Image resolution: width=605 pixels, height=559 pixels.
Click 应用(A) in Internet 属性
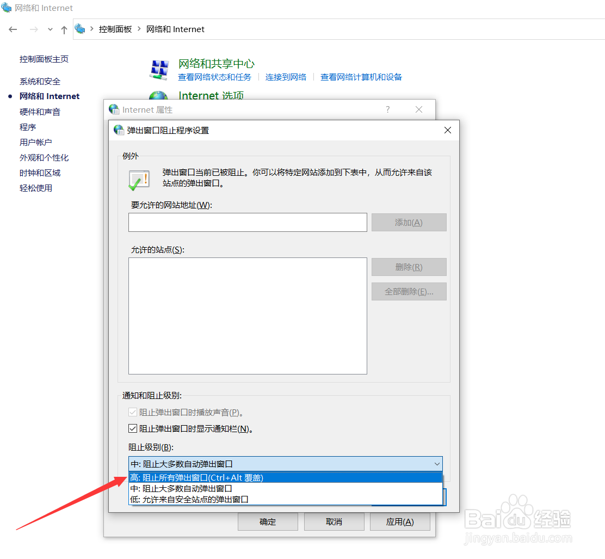[x=400, y=522]
